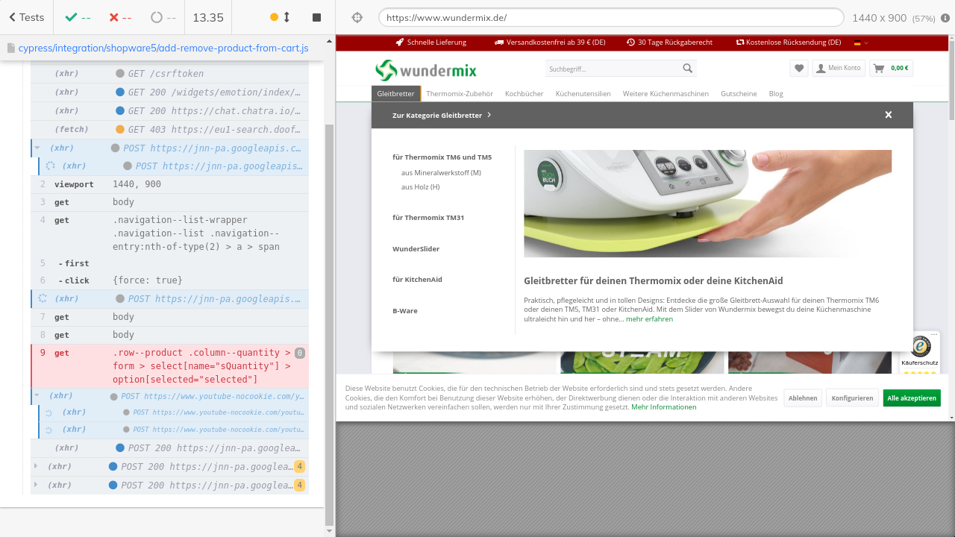Click the search magnifier icon

click(x=687, y=69)
